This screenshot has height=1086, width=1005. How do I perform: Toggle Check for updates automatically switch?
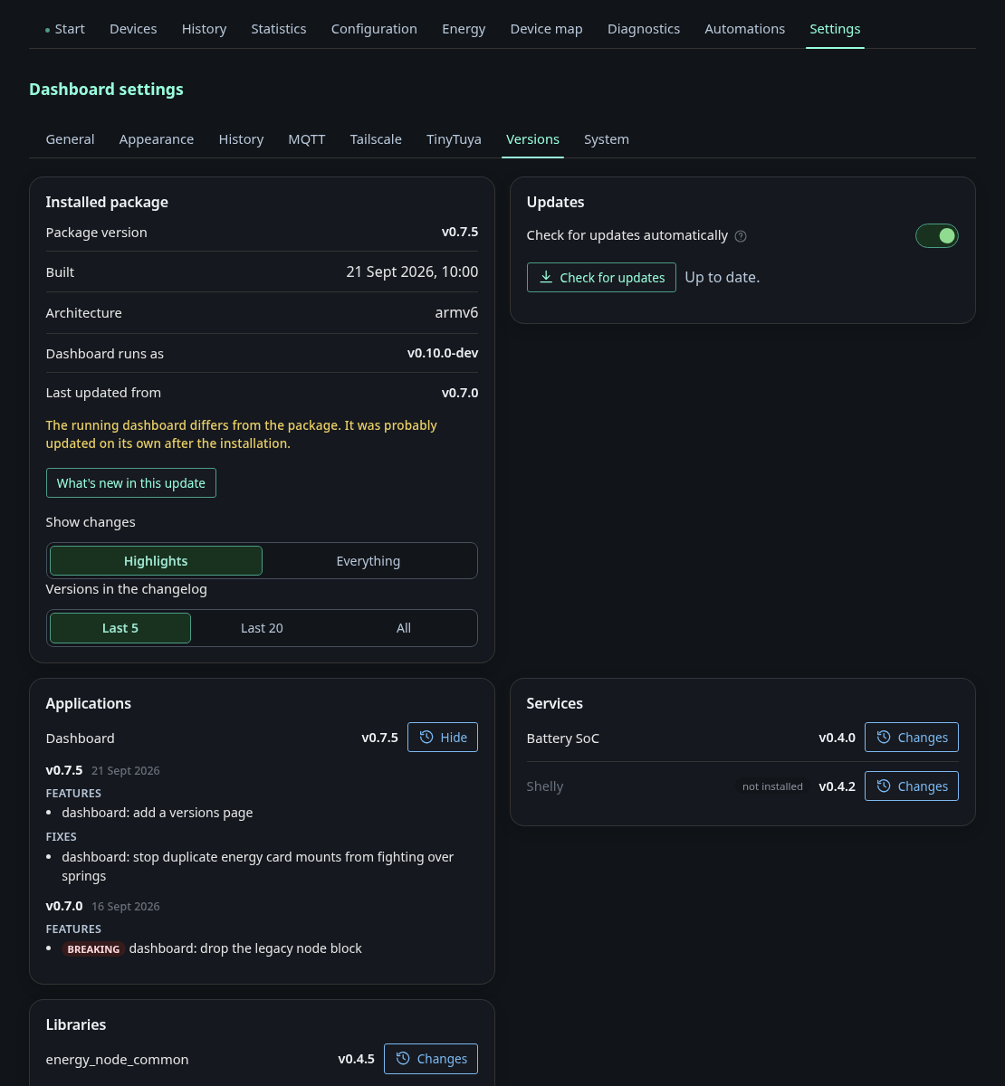(x=936, y=236)
